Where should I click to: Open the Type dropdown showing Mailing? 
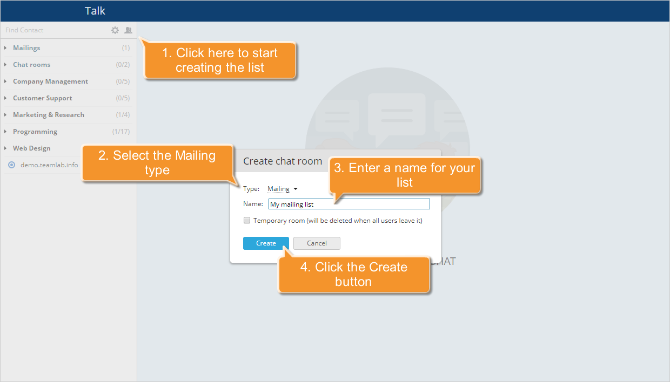tap(281, 188)
